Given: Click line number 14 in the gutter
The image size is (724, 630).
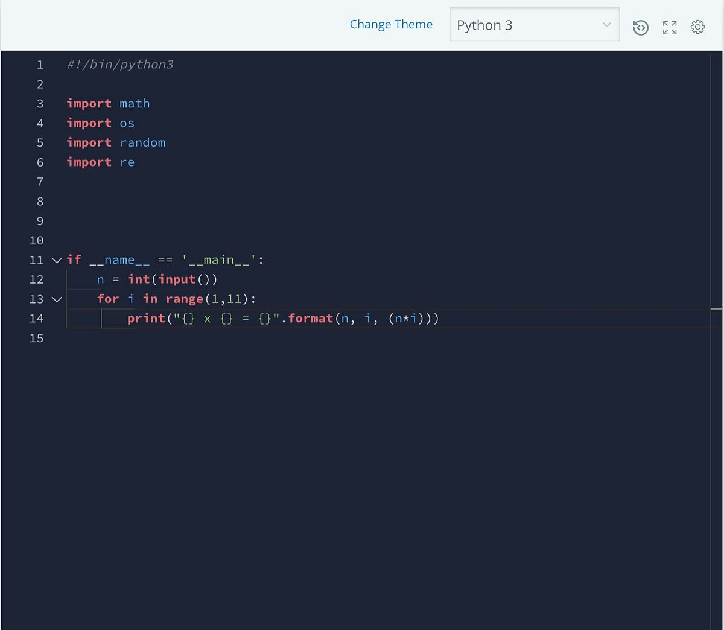Looking at the screenshot, I should click(x=36, y=318).
